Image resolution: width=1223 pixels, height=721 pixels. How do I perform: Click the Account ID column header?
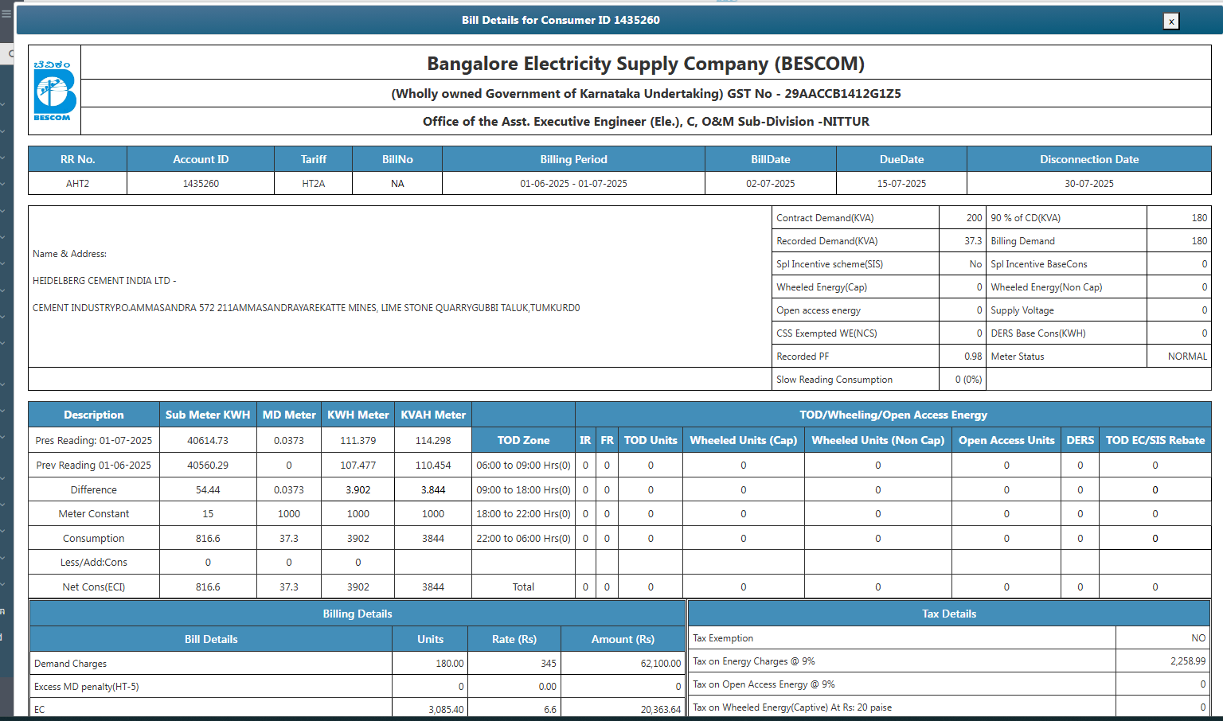201,159
